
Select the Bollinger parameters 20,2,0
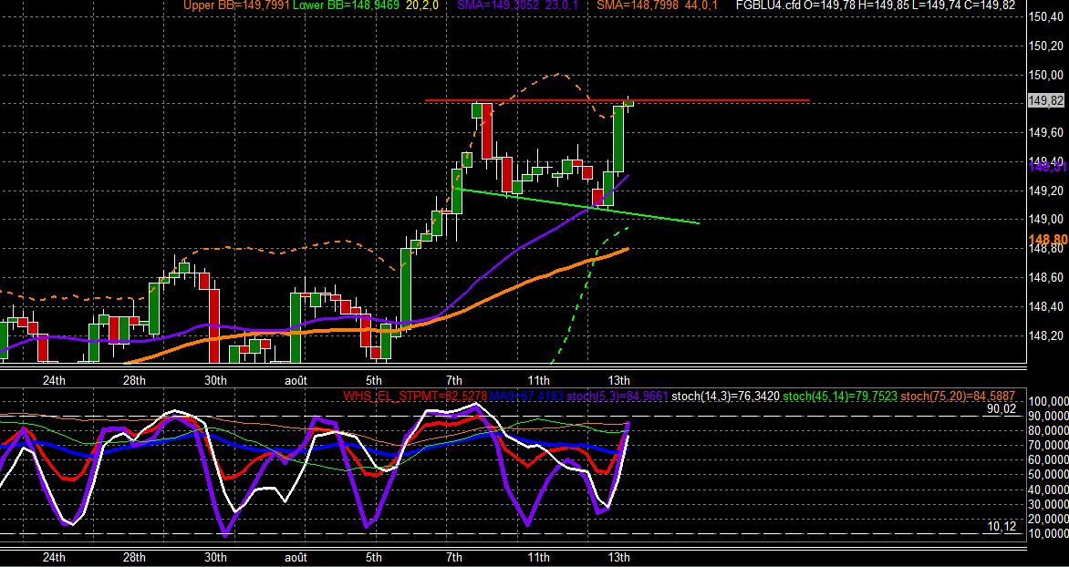tap(422, 5)
